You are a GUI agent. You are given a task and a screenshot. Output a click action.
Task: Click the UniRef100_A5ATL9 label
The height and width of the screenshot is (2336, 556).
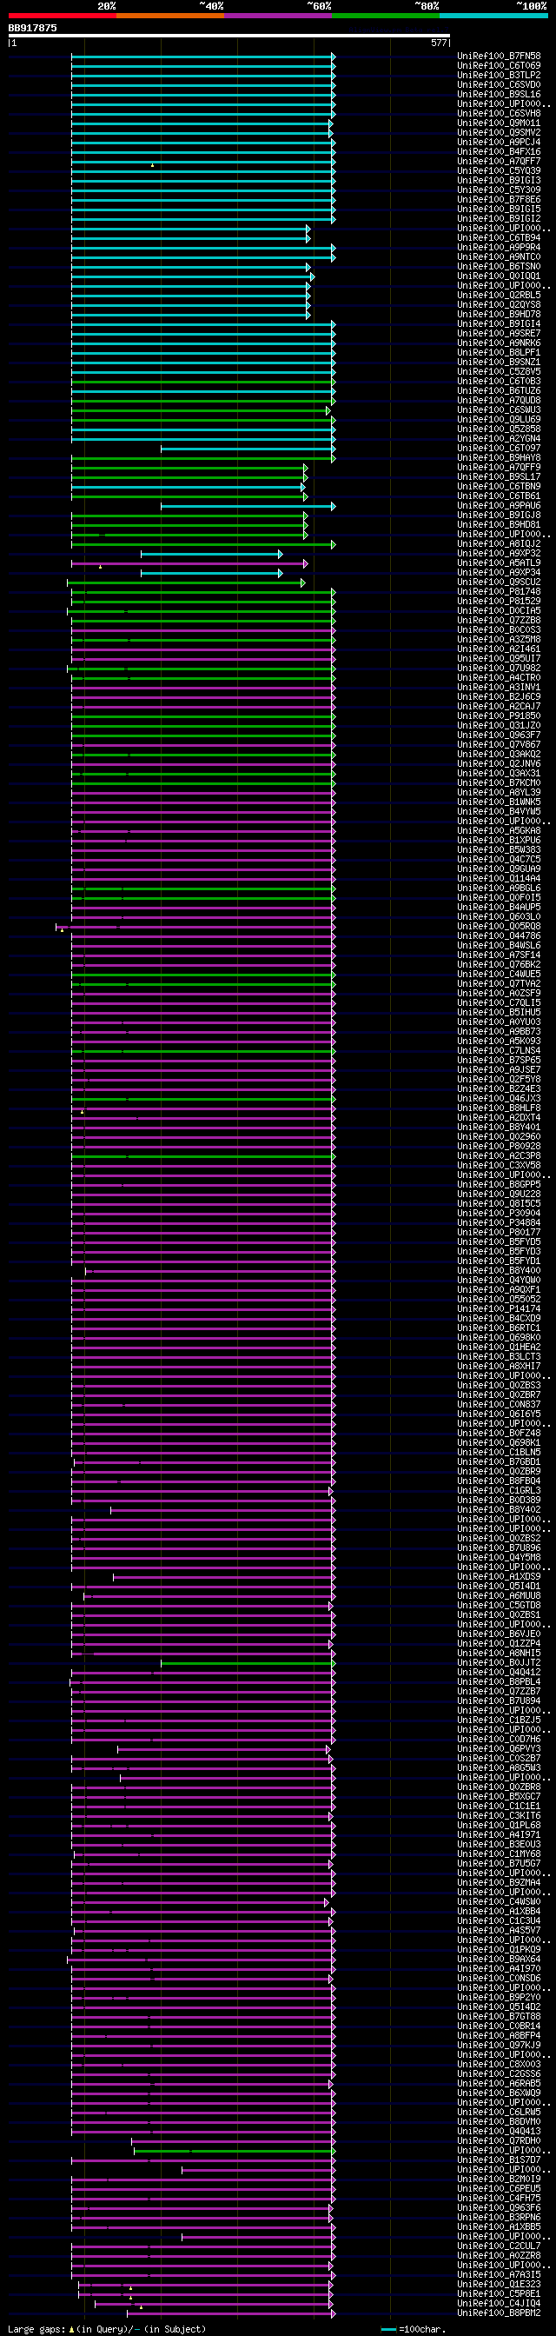(499, 563)
